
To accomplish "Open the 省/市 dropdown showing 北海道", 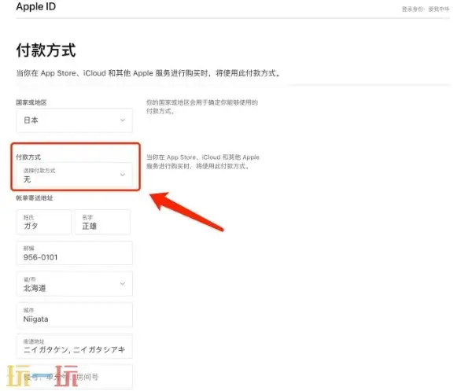I will click(x=75, y=284).
